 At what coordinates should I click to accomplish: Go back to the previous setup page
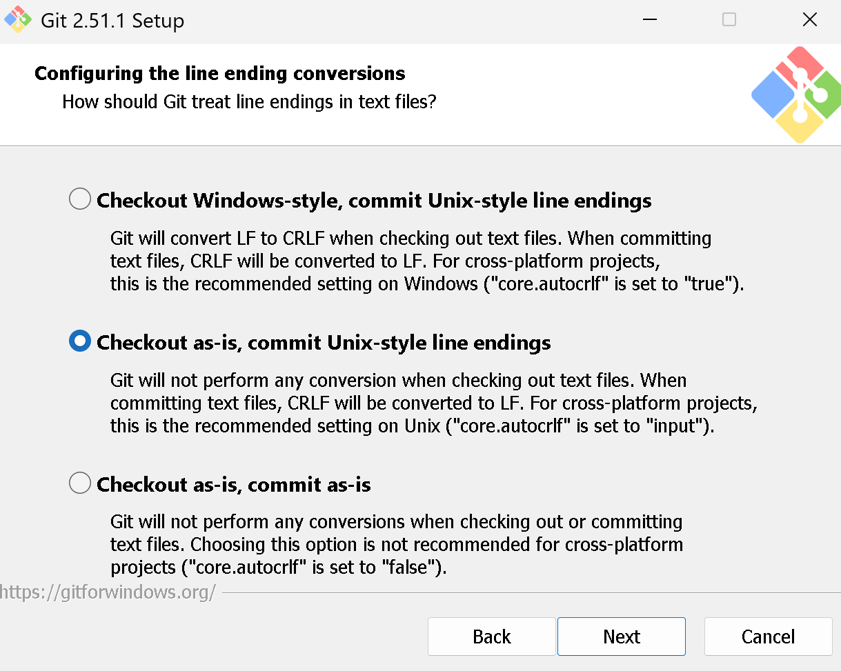tap(491, 637)
